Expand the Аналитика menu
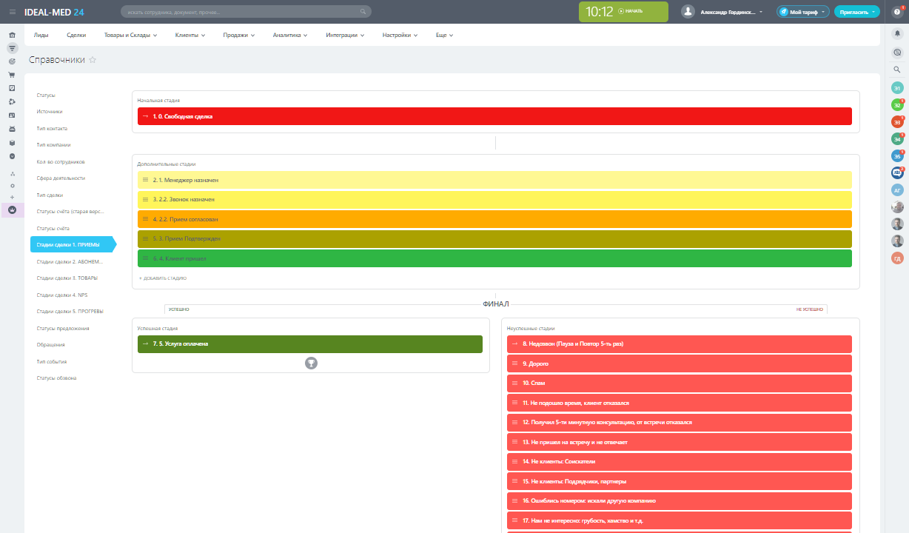 click(290, 36)
